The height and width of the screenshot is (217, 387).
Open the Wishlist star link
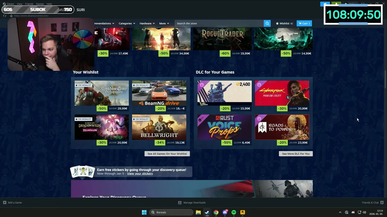[284, 23]
